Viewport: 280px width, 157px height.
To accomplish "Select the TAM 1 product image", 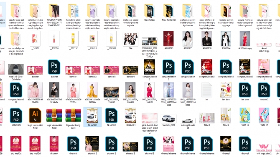I will point(207,118).
